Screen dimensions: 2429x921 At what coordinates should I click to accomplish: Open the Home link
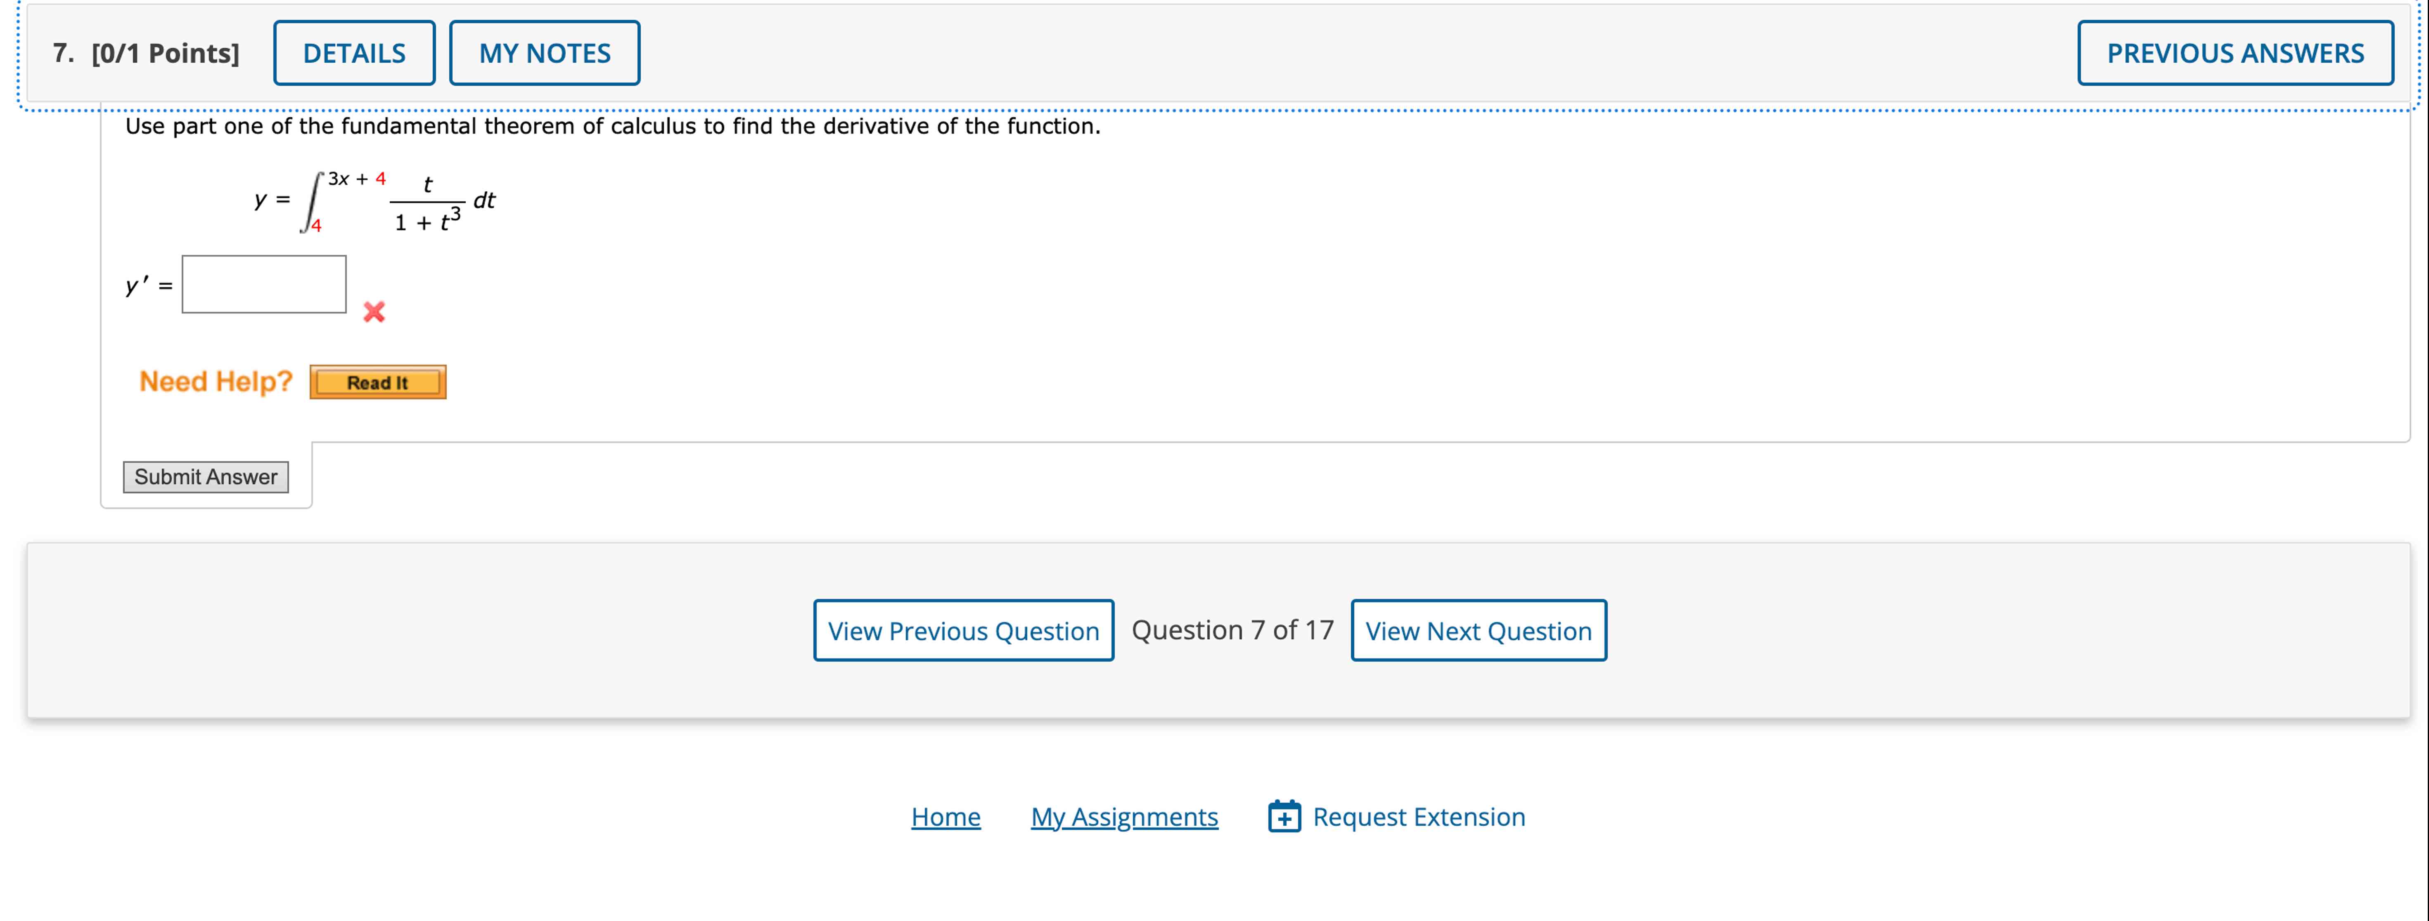click(x=945, y=817)
